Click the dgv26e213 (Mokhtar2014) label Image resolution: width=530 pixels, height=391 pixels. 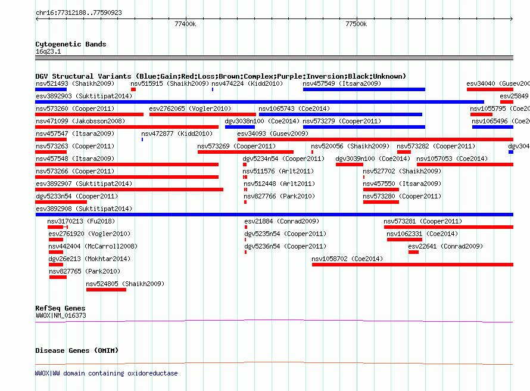click(x=89, y=259)
